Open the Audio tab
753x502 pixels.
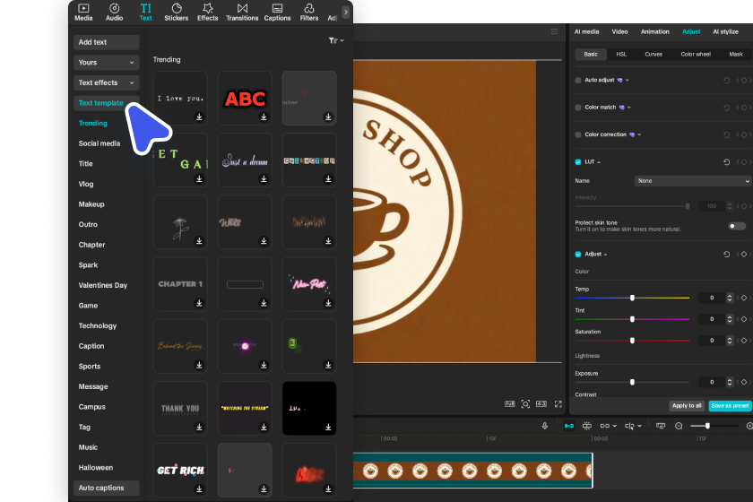click(x=115, y=13)
